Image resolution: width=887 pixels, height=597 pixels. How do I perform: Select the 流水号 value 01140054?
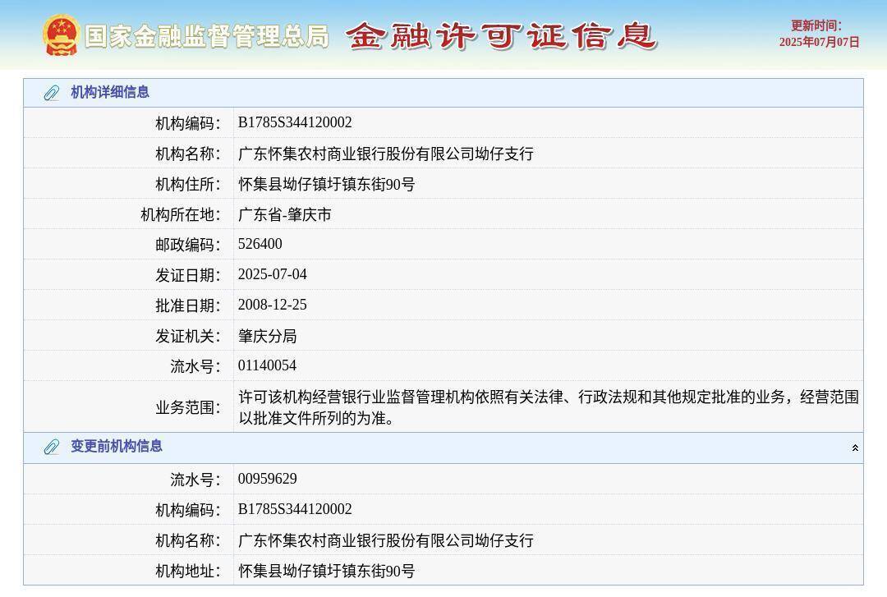(266, 365)
